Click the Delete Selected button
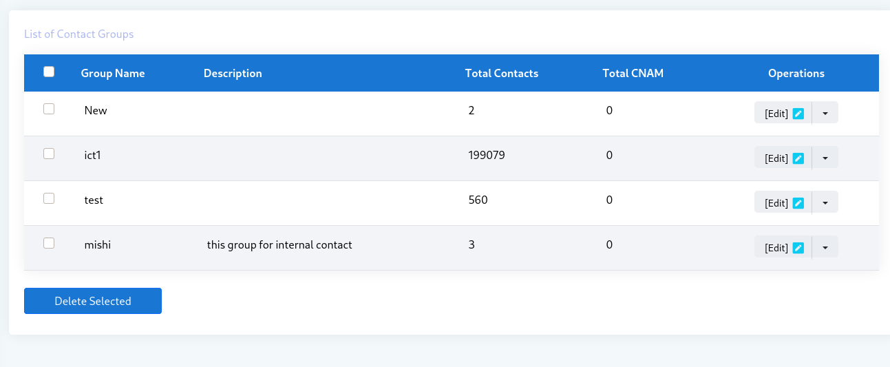The height and width of the screenshot is (367, 890). click(x=93, y=301)
